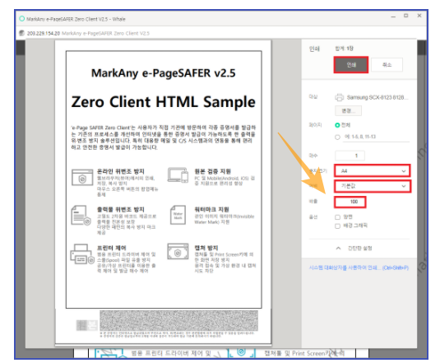The image size is (440, 363).
Task: Open the 기본값 margin dropdown
Action: 372,186
